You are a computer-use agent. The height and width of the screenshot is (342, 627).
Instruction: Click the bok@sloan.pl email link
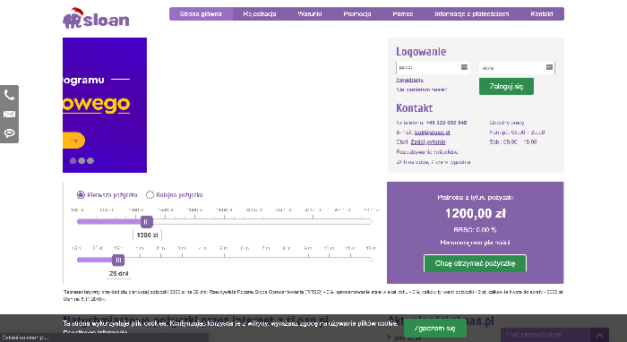tap(433, 133)
